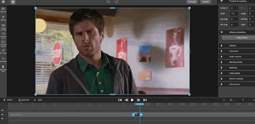Click the Center X input field
This screenshot has width=255, height=124.
234,8
